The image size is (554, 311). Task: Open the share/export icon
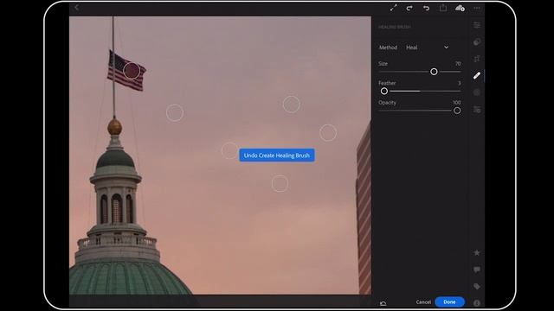pos(442,8)
